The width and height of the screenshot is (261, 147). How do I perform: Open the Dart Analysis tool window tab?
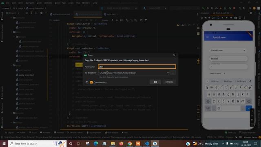point(111,133)
